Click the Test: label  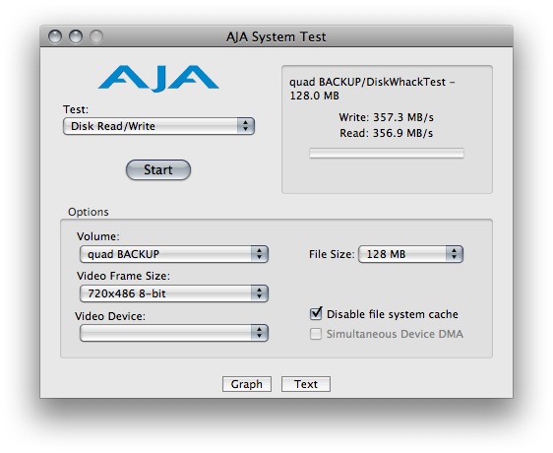tap(76, 109)
